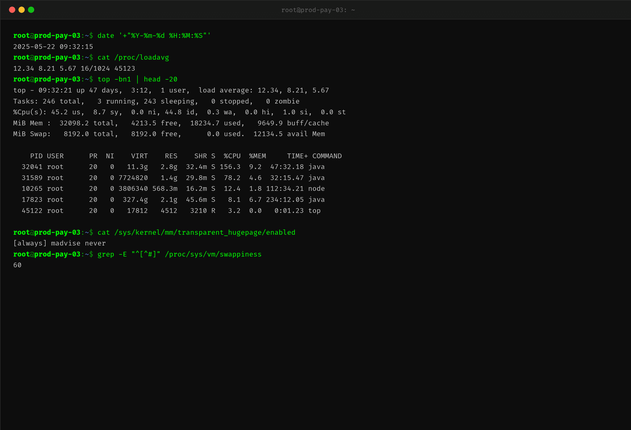
Task: Click the node command name
Action: (316, 188)
